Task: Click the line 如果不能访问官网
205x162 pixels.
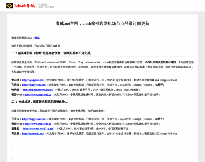Action: 36,46
